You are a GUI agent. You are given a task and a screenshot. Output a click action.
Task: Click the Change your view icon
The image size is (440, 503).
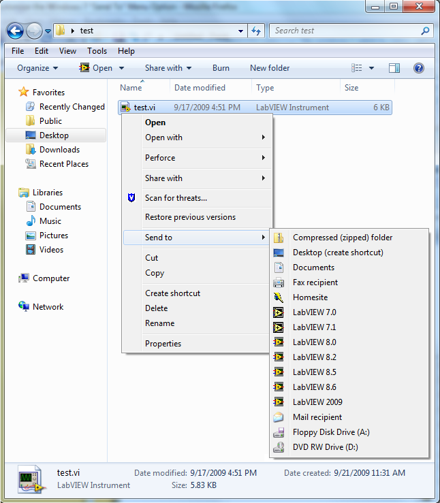356,68
